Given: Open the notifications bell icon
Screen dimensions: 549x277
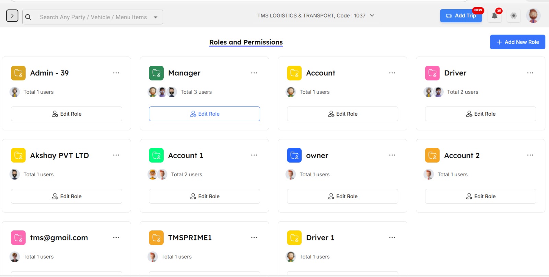Looking at the screenshot, I should point(494,16).
